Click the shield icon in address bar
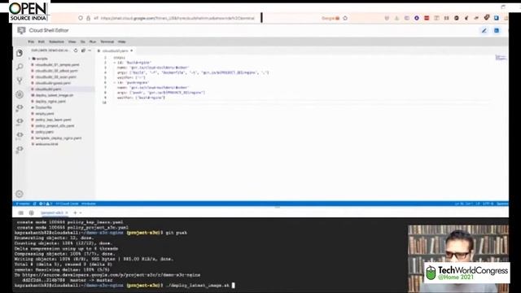 pos(81,18)
